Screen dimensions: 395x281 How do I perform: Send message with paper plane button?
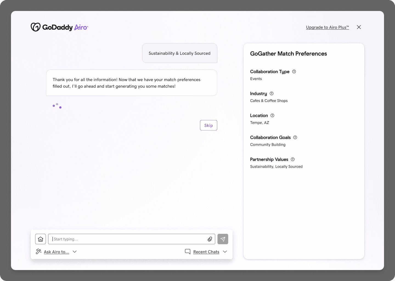click(x=223, y=239)
